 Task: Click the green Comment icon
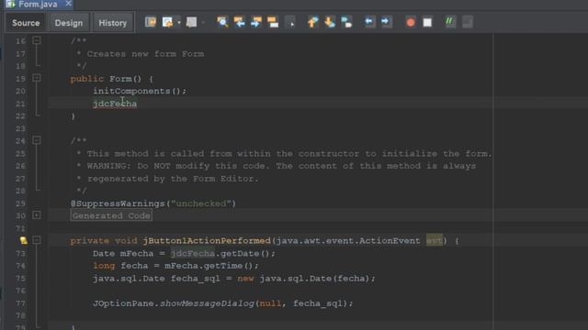450,22
